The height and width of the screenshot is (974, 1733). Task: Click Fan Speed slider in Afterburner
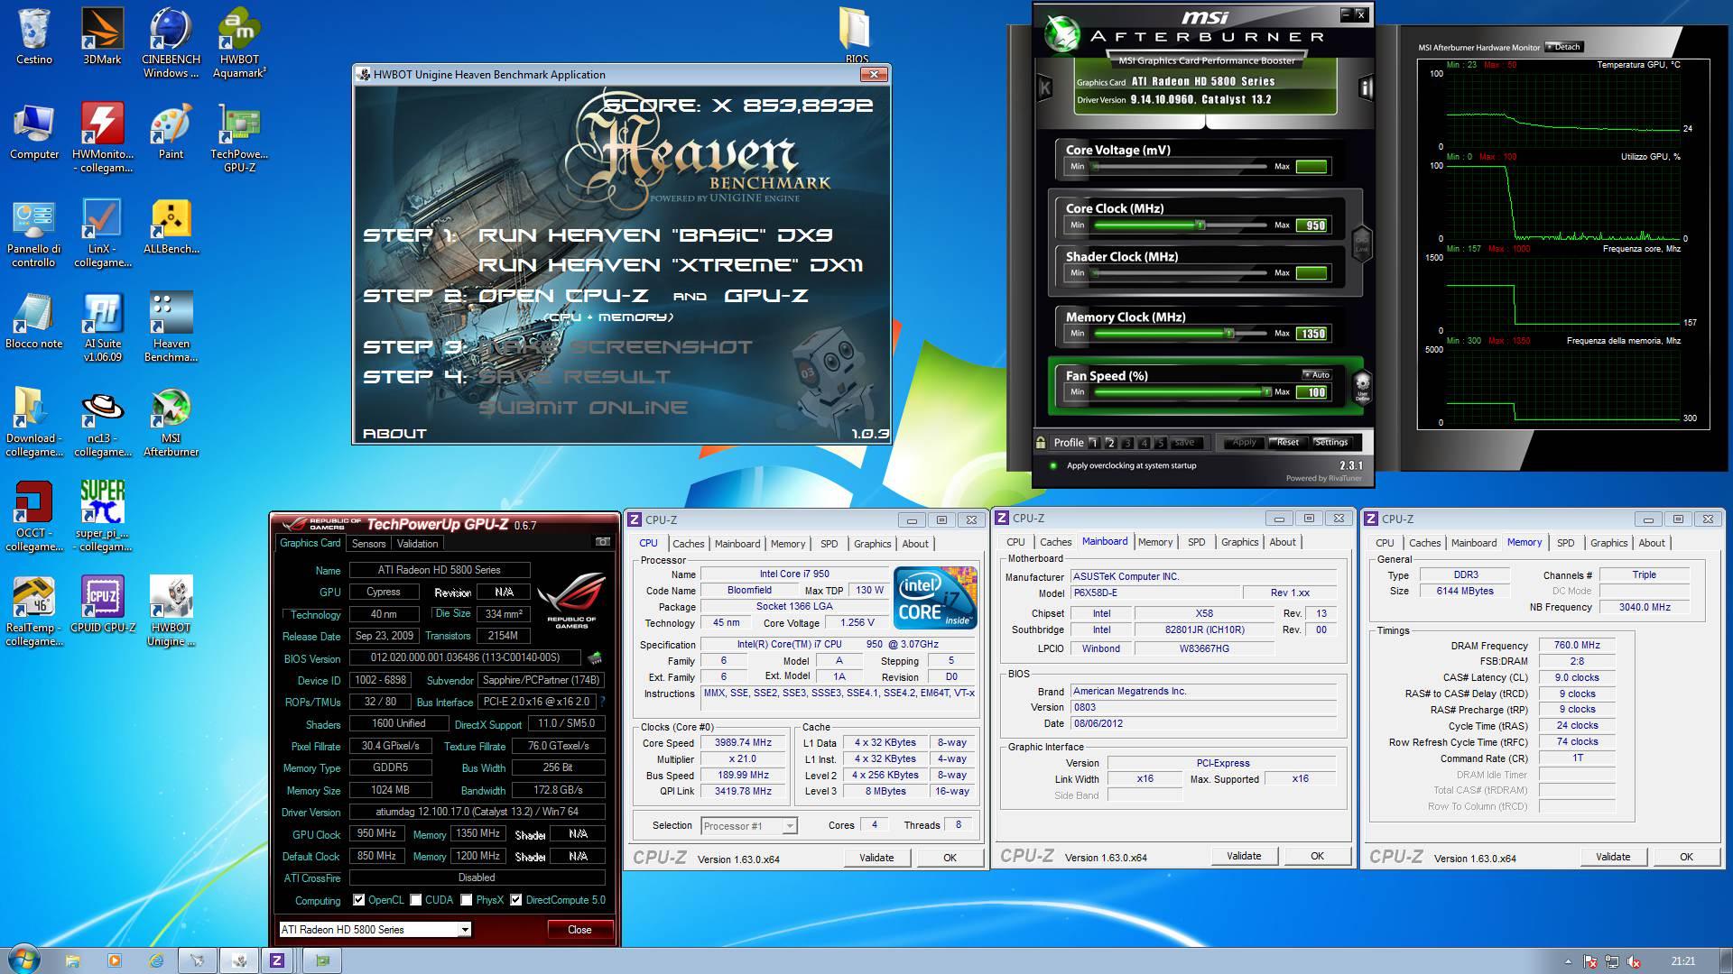1180,391
